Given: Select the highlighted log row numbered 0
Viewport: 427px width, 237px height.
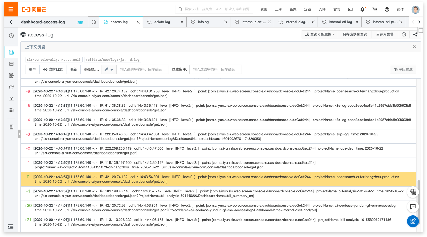Looking at the screenshot, I should [219, 179].
